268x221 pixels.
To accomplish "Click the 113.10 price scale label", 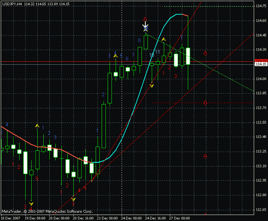I will [261, 166].
